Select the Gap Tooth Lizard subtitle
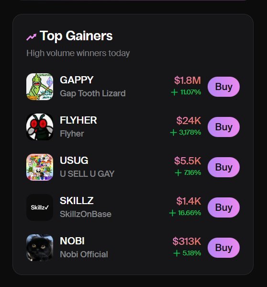The height and width of the screenshot is (287, 267). pyautogui.click(x=93, y=93)
